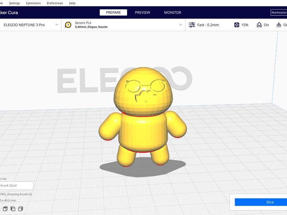Switch to the PREPARE stage
This screenshot has width=287, height=215.
113,13
